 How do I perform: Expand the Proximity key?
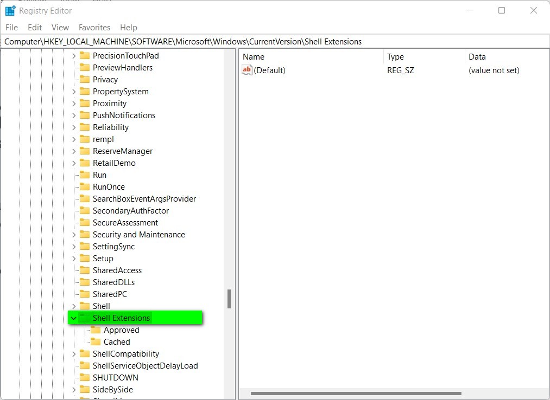pyautogui.click(x=74, y=104)
